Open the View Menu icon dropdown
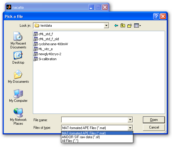The height and width of the screenshot is (147, 172). [x=137, y=26]
